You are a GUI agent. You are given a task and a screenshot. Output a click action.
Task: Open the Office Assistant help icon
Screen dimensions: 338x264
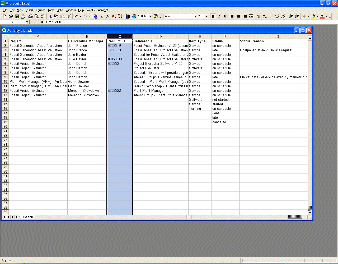coord(156,16)
